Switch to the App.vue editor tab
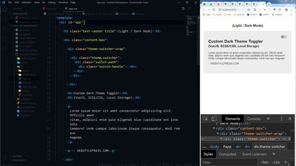 click(73, 9)
